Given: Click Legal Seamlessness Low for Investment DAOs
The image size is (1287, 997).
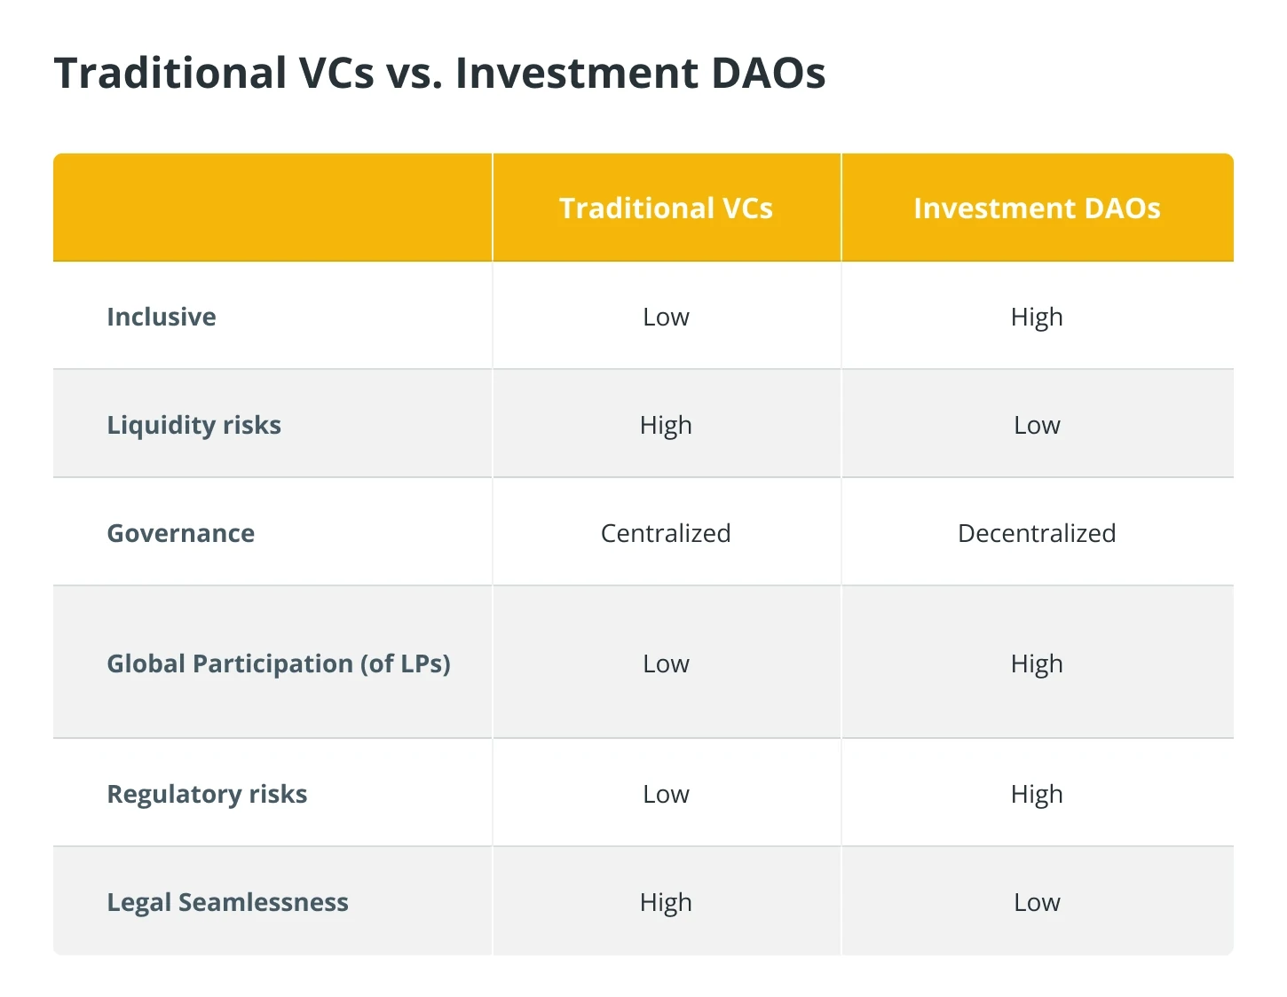Looking at the screenshot, I should 1037,902.
